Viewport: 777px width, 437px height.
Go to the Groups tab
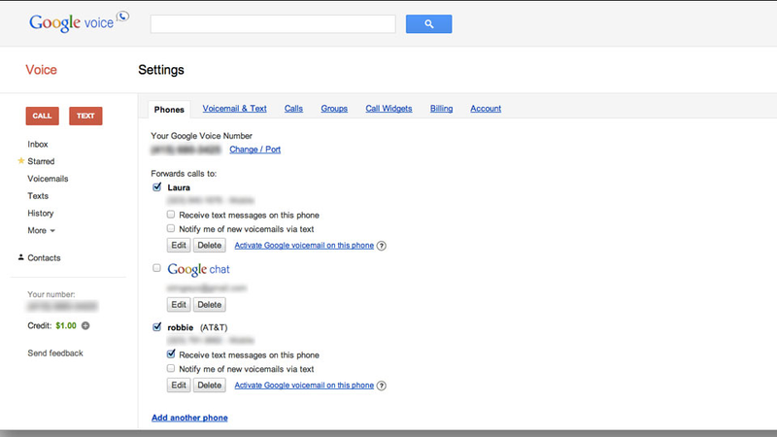[334, 109]
